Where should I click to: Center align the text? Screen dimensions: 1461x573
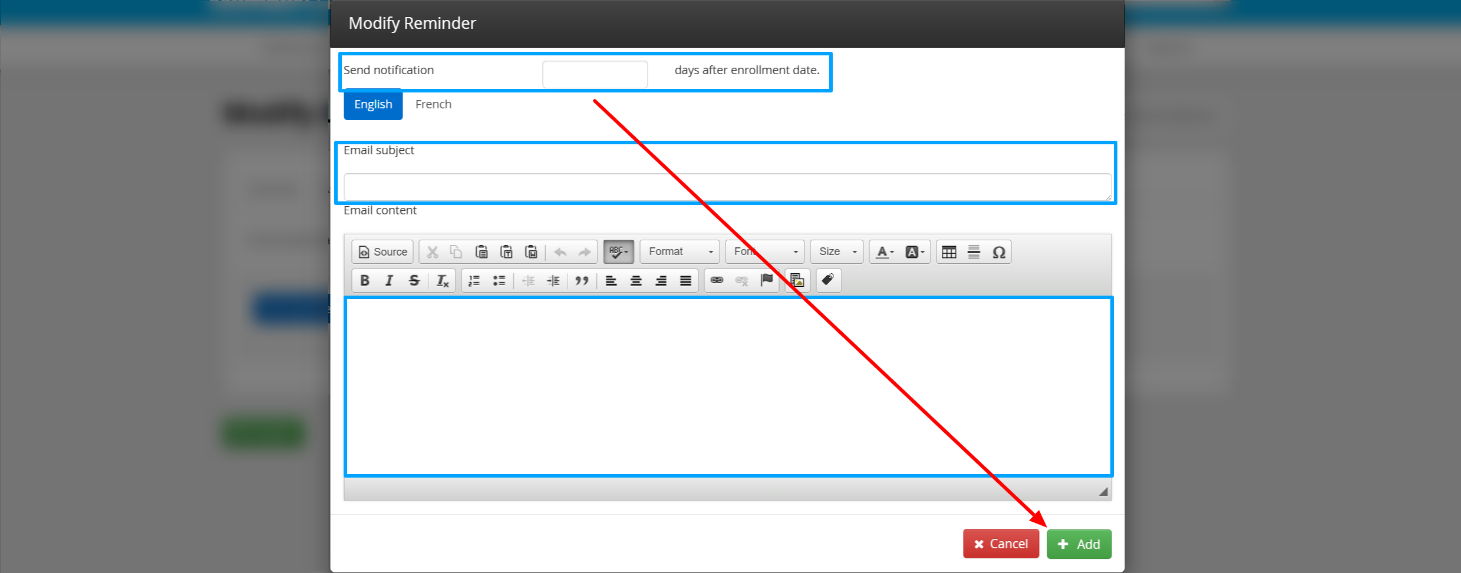point(636,281)
